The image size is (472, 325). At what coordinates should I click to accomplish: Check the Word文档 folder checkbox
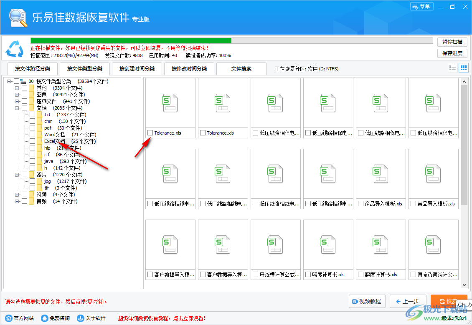[32, 134]
